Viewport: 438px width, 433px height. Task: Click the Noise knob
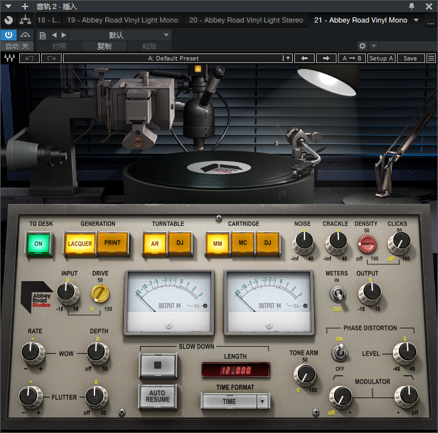pos(304,242)
